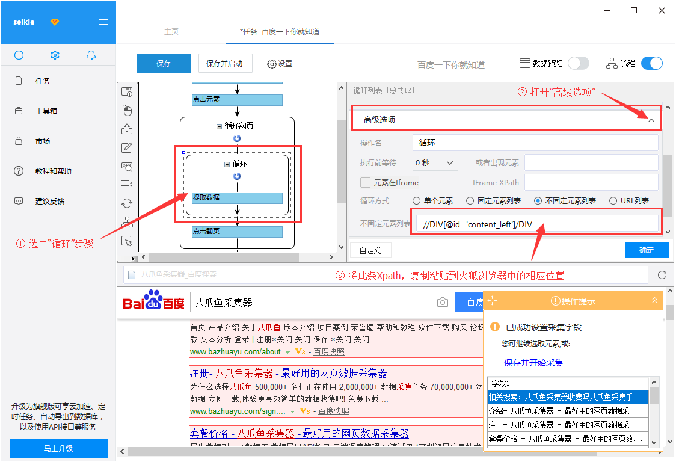Open dropdown arrow after www.bazhuayu.com/about
Image resolution: width=676 pixels, height=462 pixels.
287,353
